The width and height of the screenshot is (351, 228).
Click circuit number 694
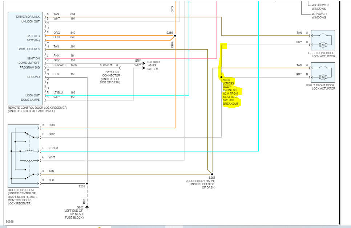pyautogui.click(x=73, y=14)
